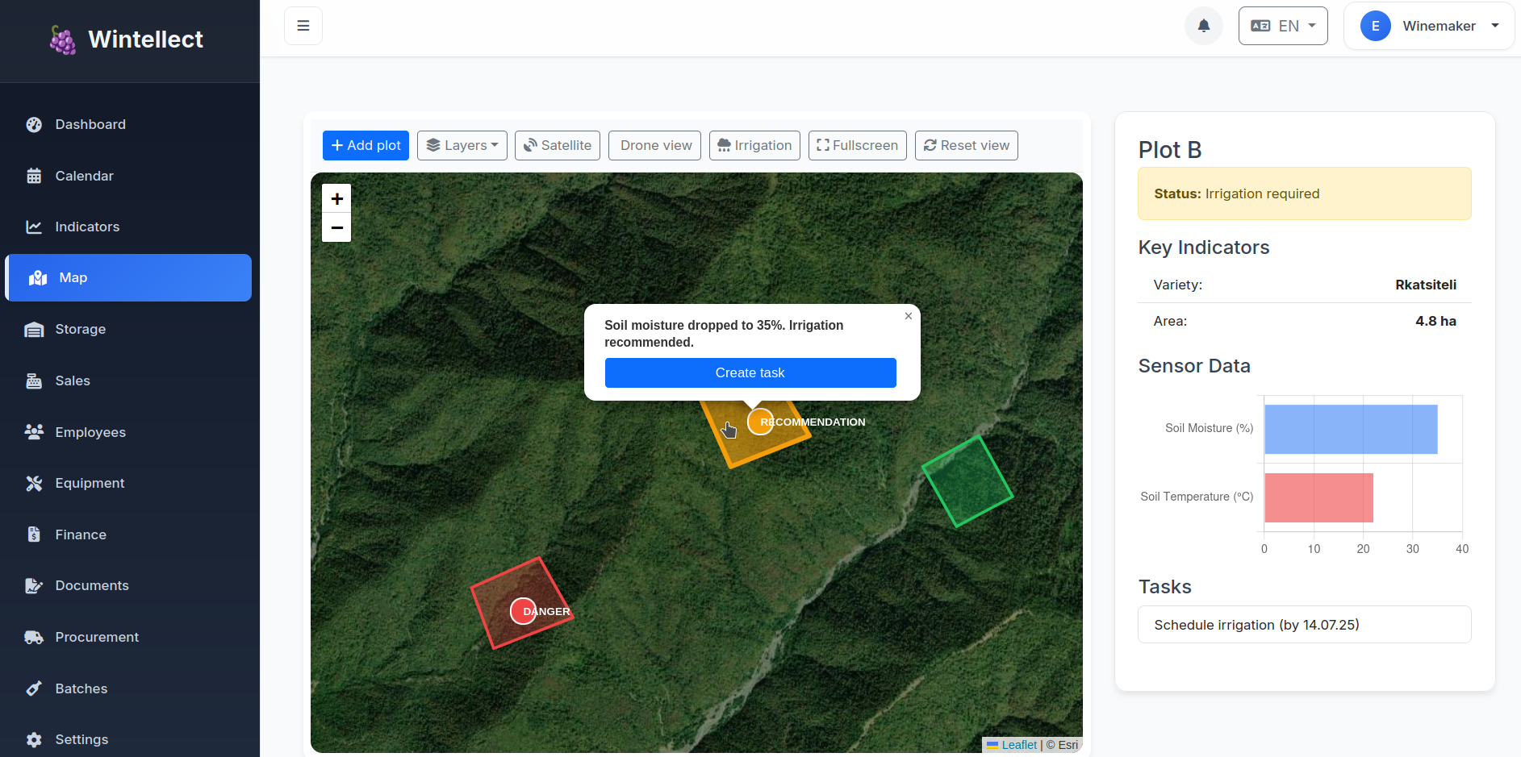This screenshot has width=1521, height=757.
Task: Open the Storage section
Action: tap(34, 329)
